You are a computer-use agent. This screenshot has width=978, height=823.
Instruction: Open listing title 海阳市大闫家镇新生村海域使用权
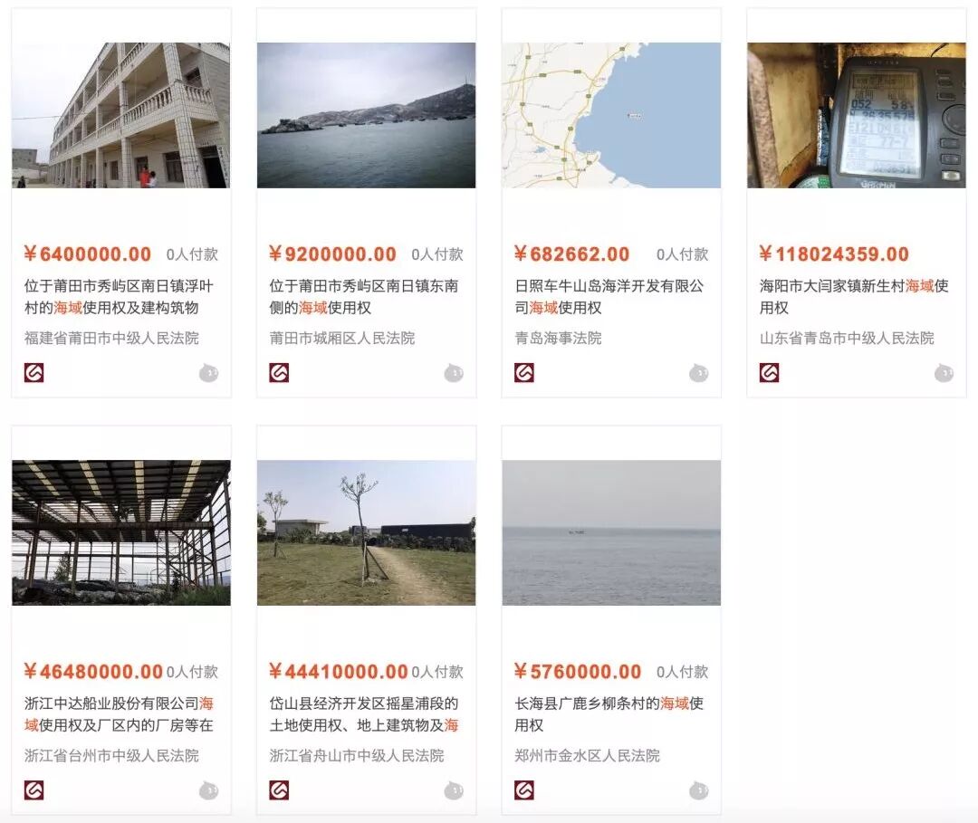point(854,297)
